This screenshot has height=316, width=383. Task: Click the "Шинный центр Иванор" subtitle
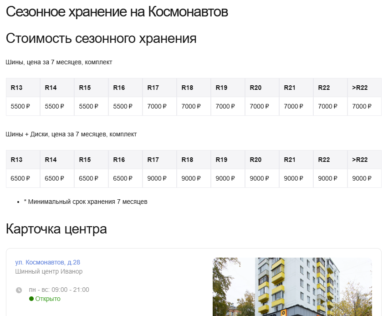(49, 271)
